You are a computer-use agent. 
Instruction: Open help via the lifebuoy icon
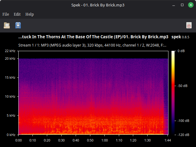pos(189,25)
